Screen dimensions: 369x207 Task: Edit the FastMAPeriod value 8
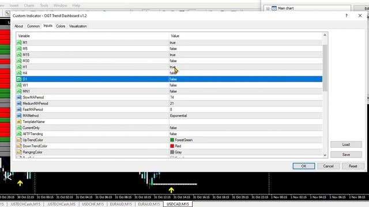click(x=171, y=110)
